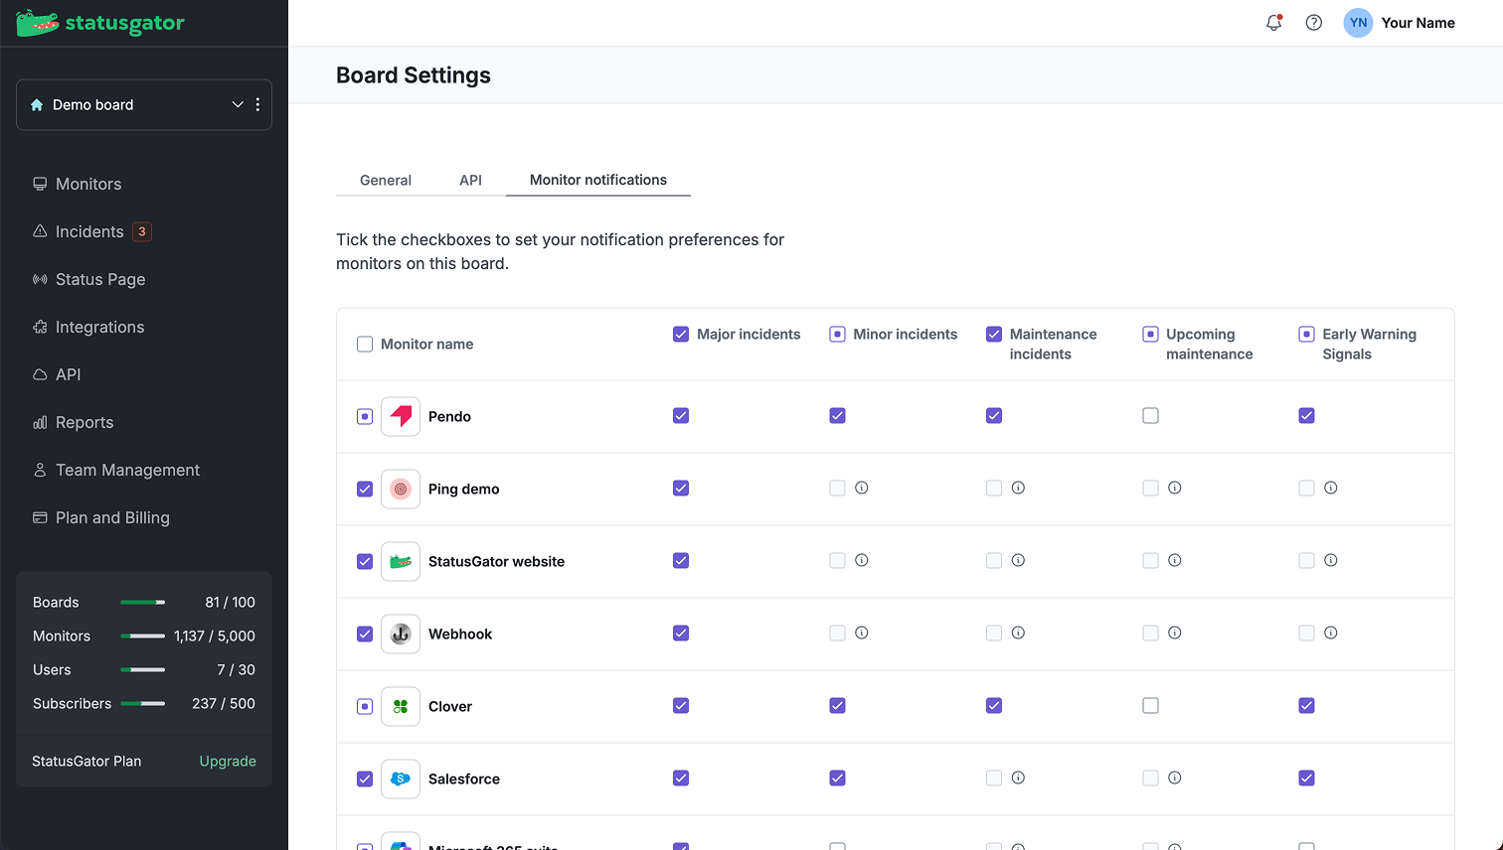The width and height of the screenshot is (1503, 850).
Task: Toggle the Salesforce row selection checkbox
Action: click(x=365, y=779)
